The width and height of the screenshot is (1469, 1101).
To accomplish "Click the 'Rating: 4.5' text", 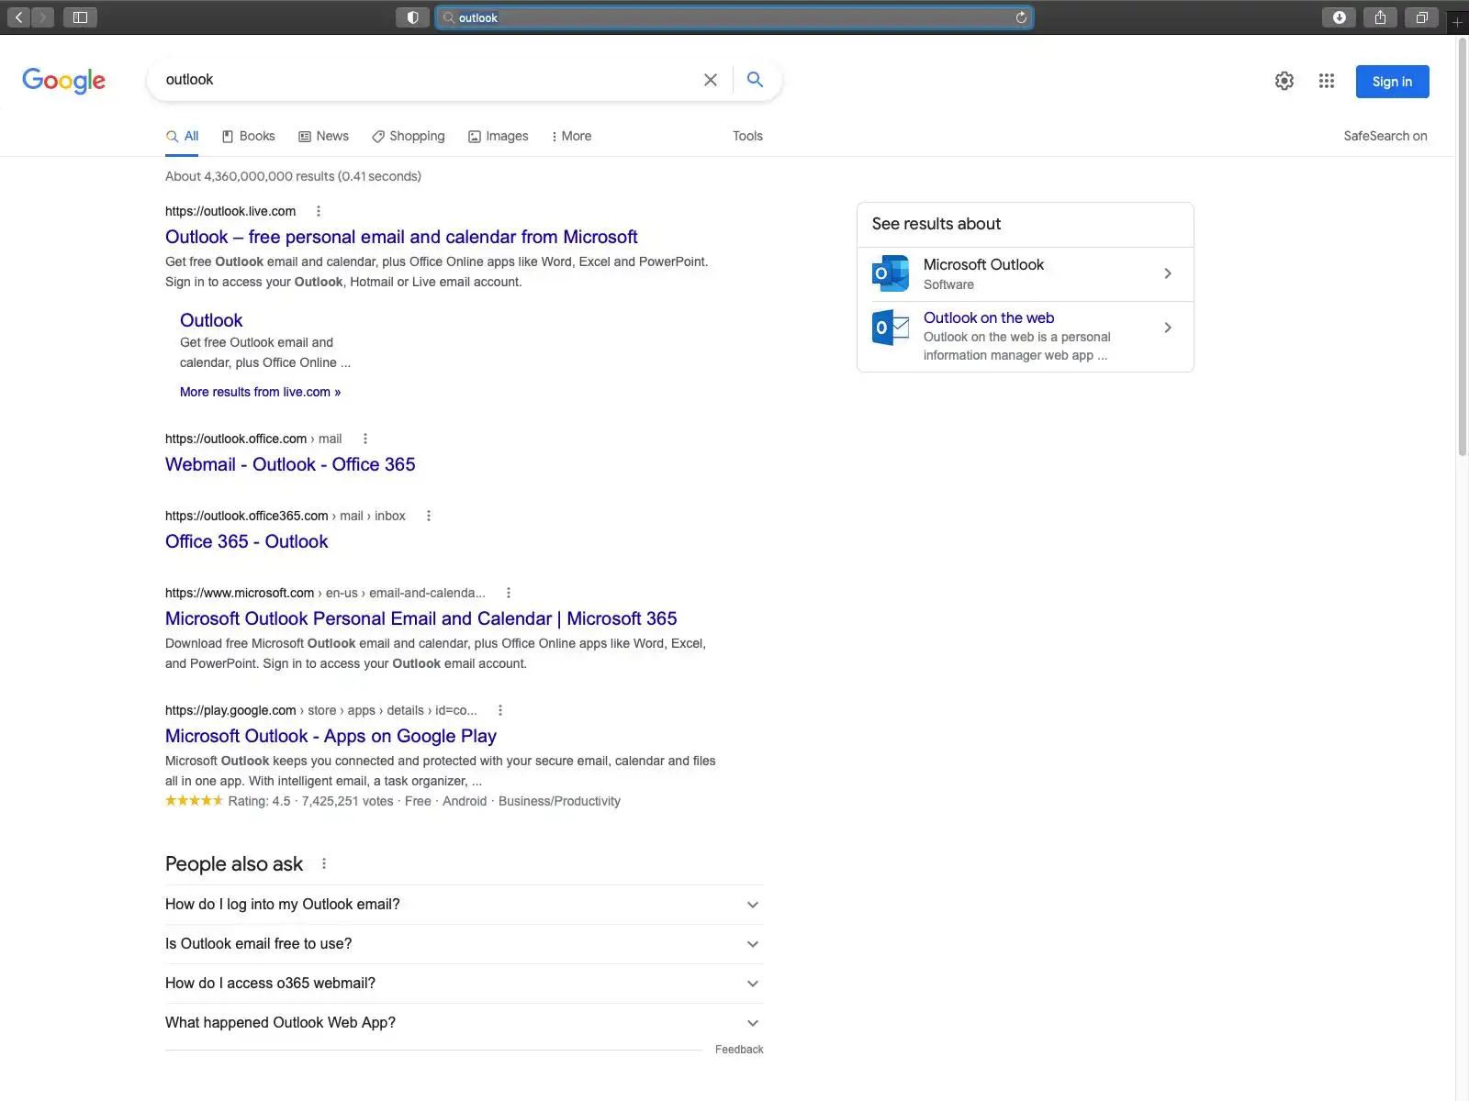I will [x=259, y=801].
